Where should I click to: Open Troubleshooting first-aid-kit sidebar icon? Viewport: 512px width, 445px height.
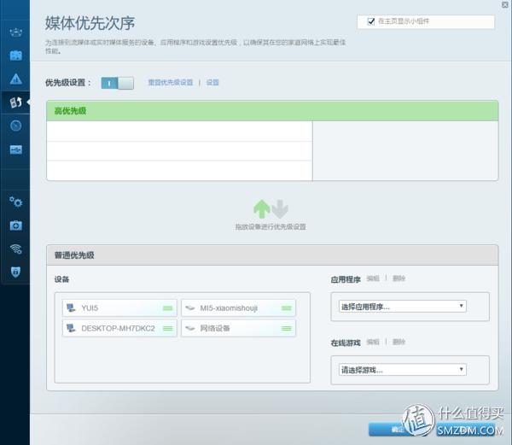tap(15, 225)
